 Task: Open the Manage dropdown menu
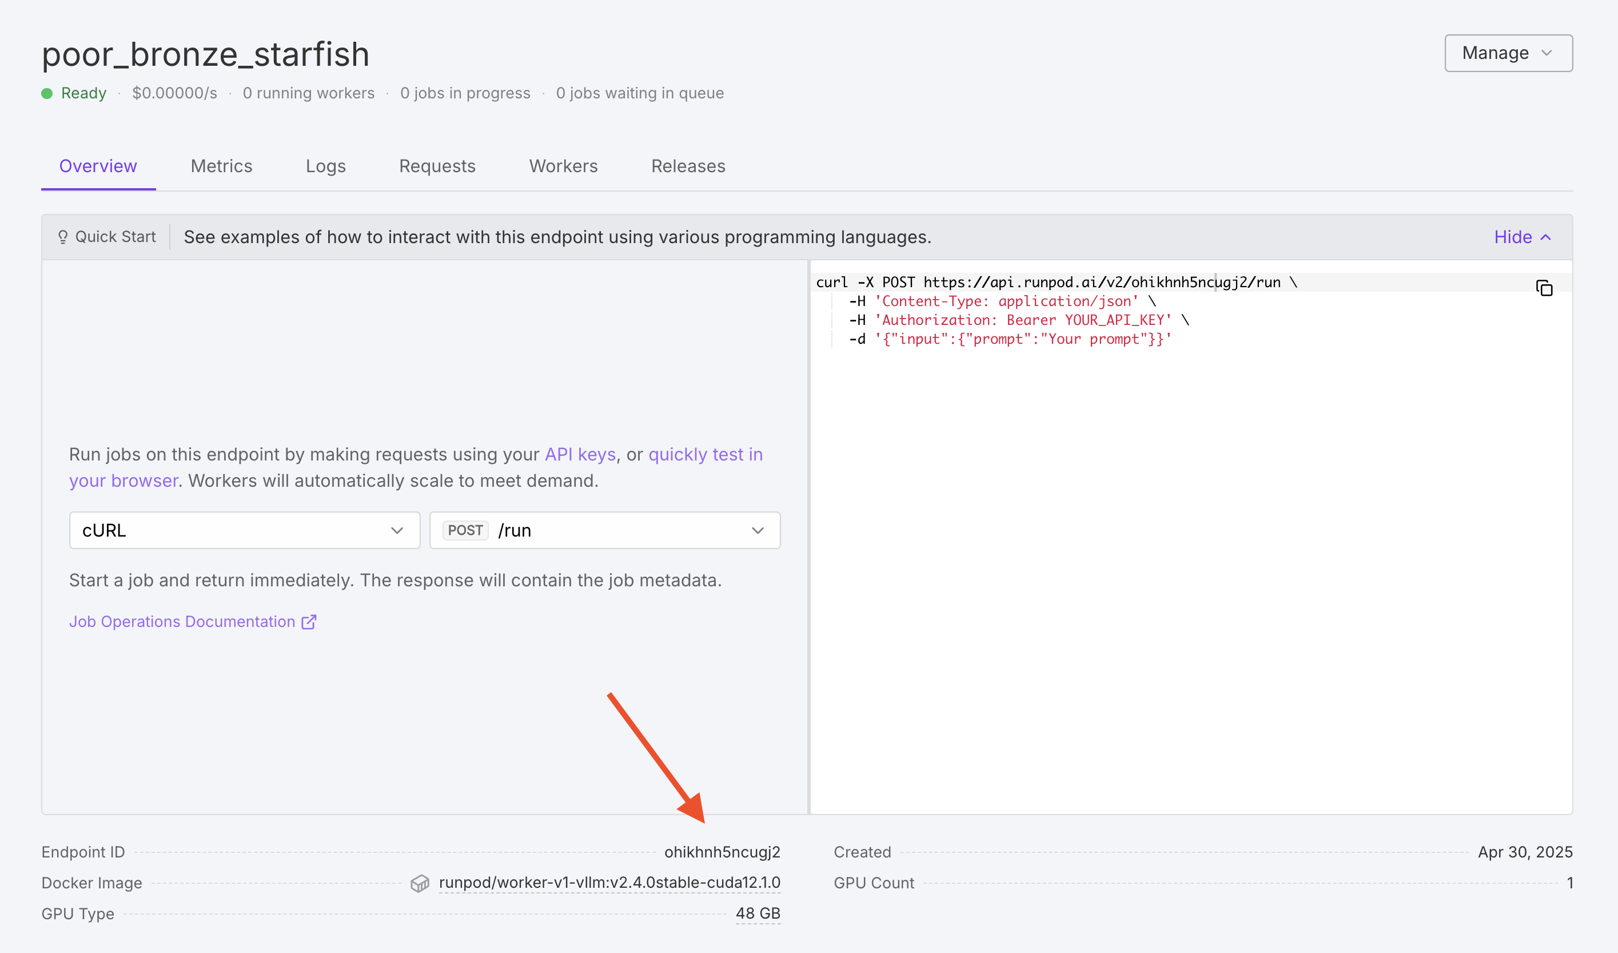tap(1508, 53)
